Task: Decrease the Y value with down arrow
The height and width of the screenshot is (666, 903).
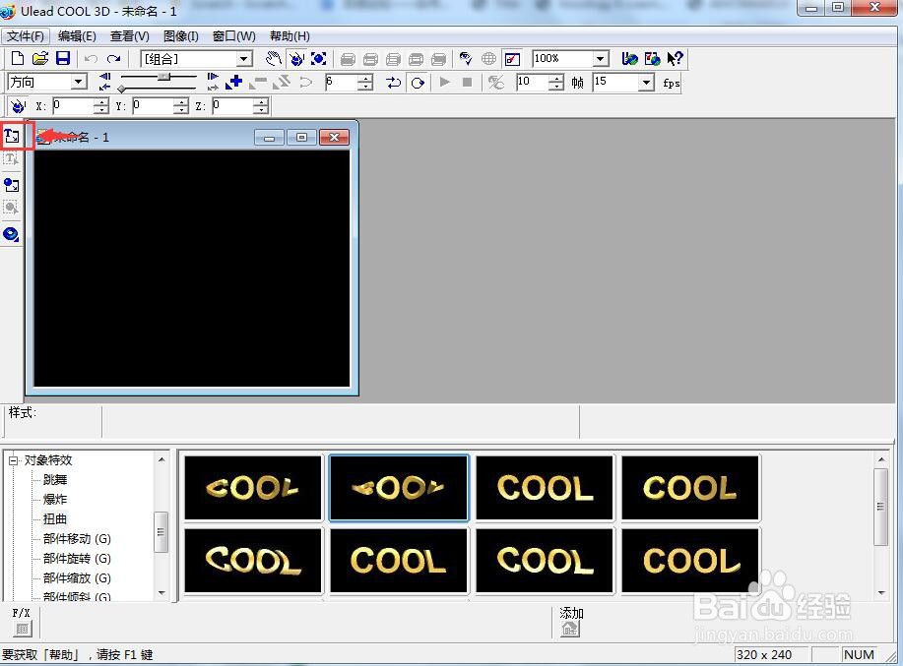Action: point(181,110)
